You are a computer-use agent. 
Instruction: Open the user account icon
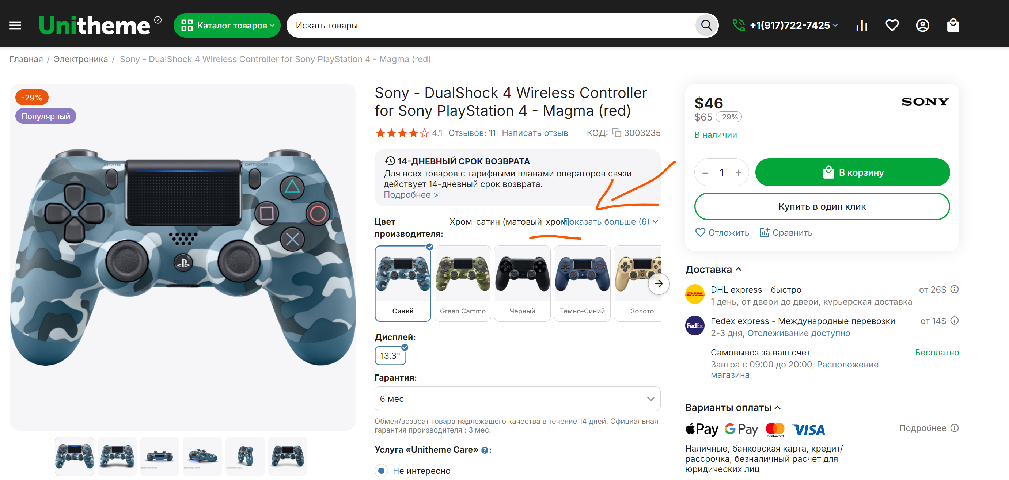coord(922,26)
